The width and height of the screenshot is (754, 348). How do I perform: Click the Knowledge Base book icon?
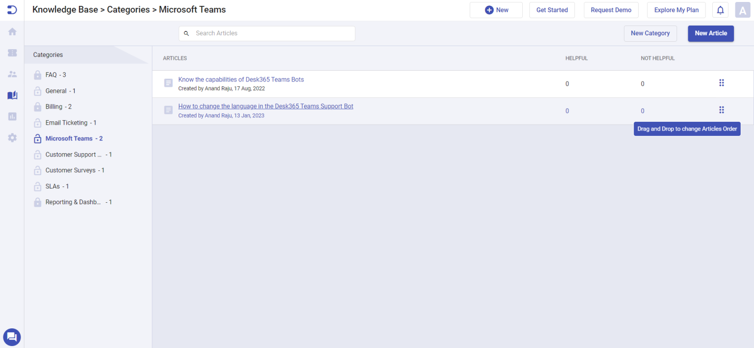coord(12,95)
